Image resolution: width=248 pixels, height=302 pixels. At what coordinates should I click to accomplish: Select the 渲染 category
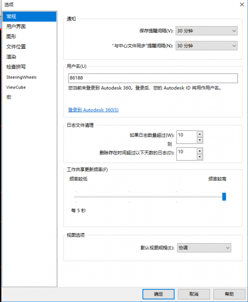coord(30,56)
